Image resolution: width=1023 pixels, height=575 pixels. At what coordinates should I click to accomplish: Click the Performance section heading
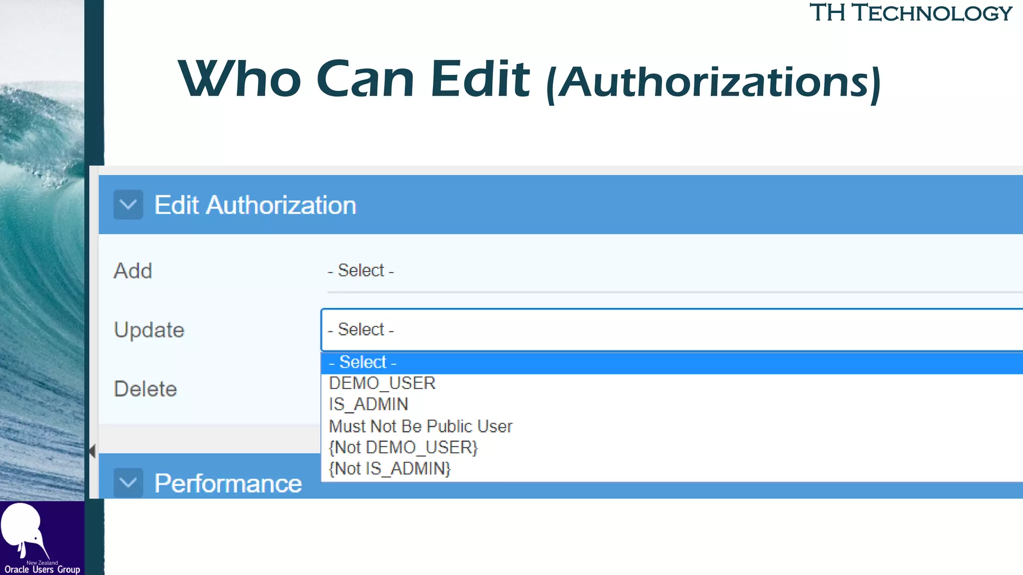pos(228,483)
